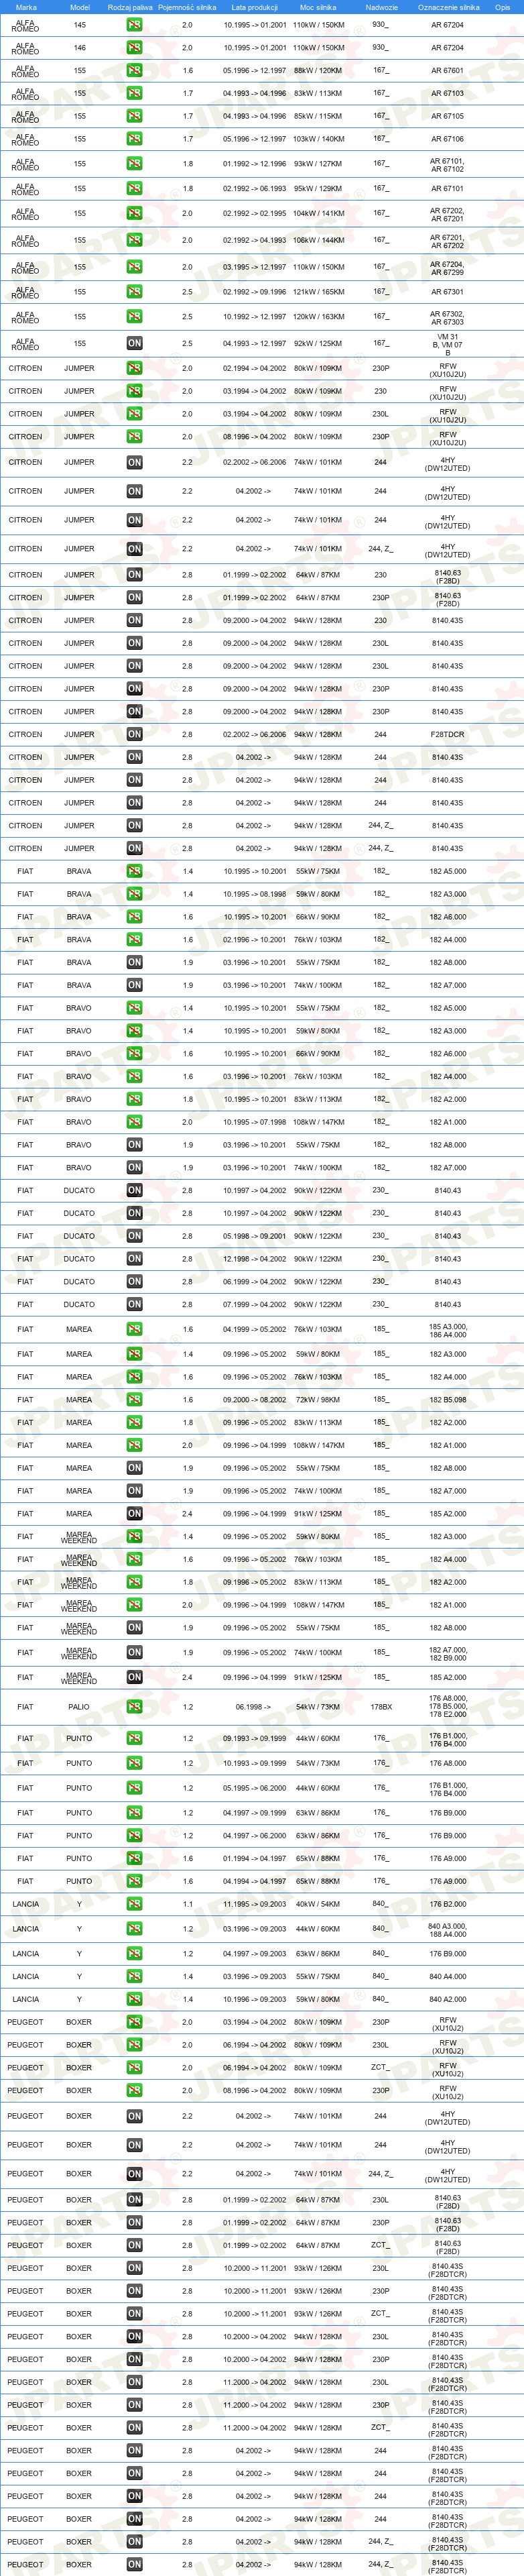Click petrol icon for Lancia Y 1.1 40kW

coord(134,1904)
